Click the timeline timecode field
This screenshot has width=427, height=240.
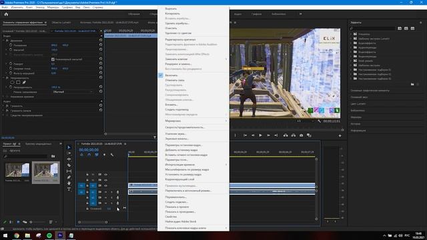(89, 150)
